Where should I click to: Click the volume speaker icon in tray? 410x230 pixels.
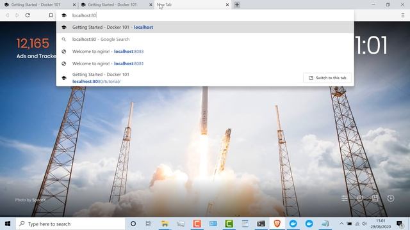point(365,224)
